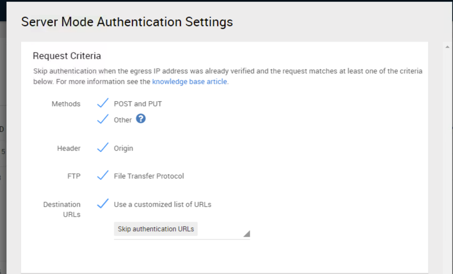
Task: Click the Request Criteria heading
Action: click(x=67, y=56)
